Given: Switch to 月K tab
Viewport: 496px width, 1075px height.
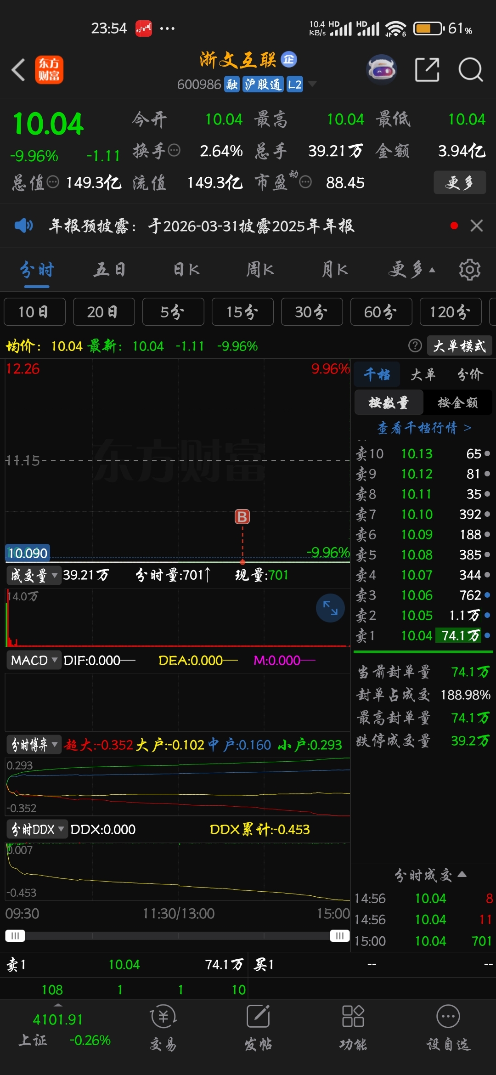Looking at the screenshot, I should [x=335, y=270].
